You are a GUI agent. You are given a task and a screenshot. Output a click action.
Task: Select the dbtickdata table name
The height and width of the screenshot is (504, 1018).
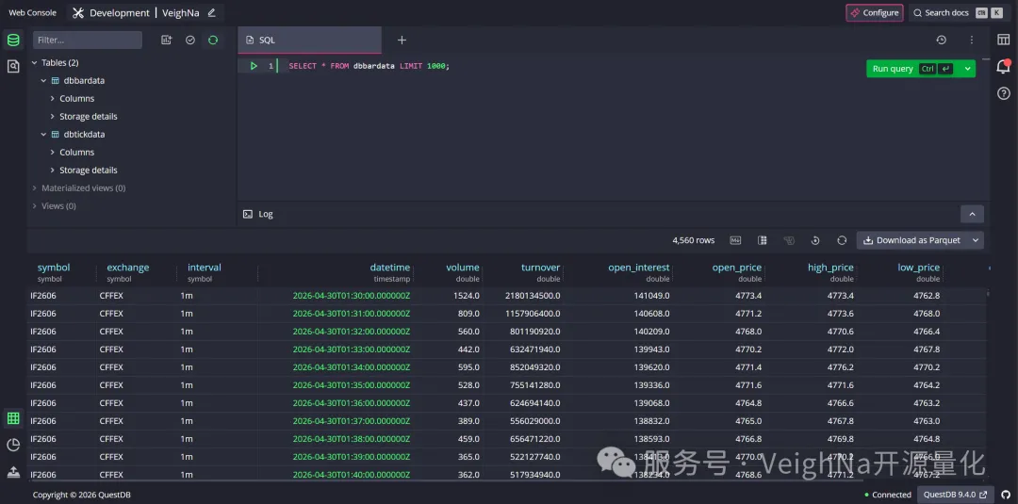(x=85, y=135)
